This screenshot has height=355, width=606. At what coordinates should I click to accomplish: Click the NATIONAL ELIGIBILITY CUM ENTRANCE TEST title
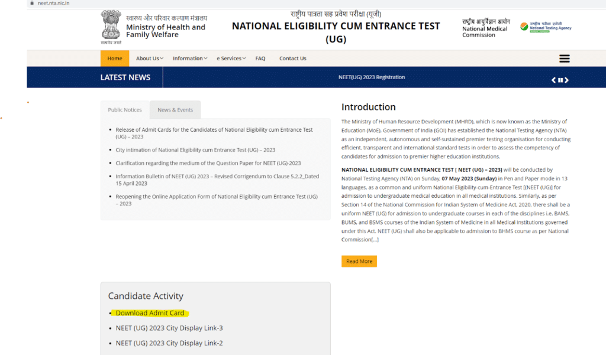click(336, 32)
